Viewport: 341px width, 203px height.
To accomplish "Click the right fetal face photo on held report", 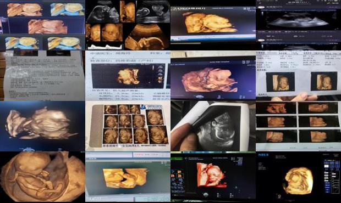I will pyautogui.click(x=324, y=81).
